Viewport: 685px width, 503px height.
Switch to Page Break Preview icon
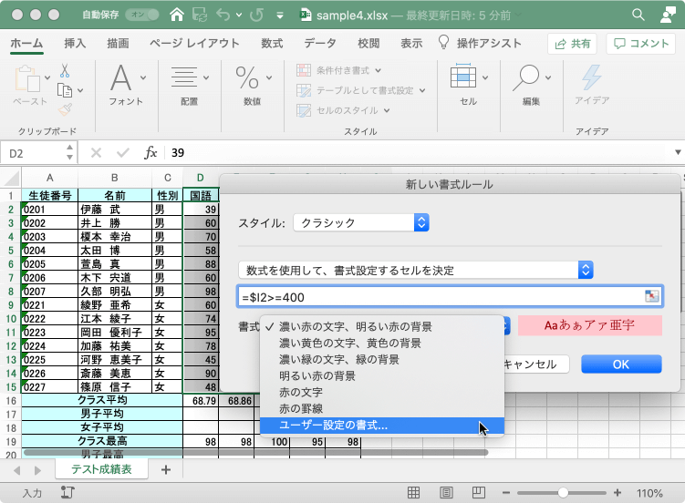coord(479,493)
